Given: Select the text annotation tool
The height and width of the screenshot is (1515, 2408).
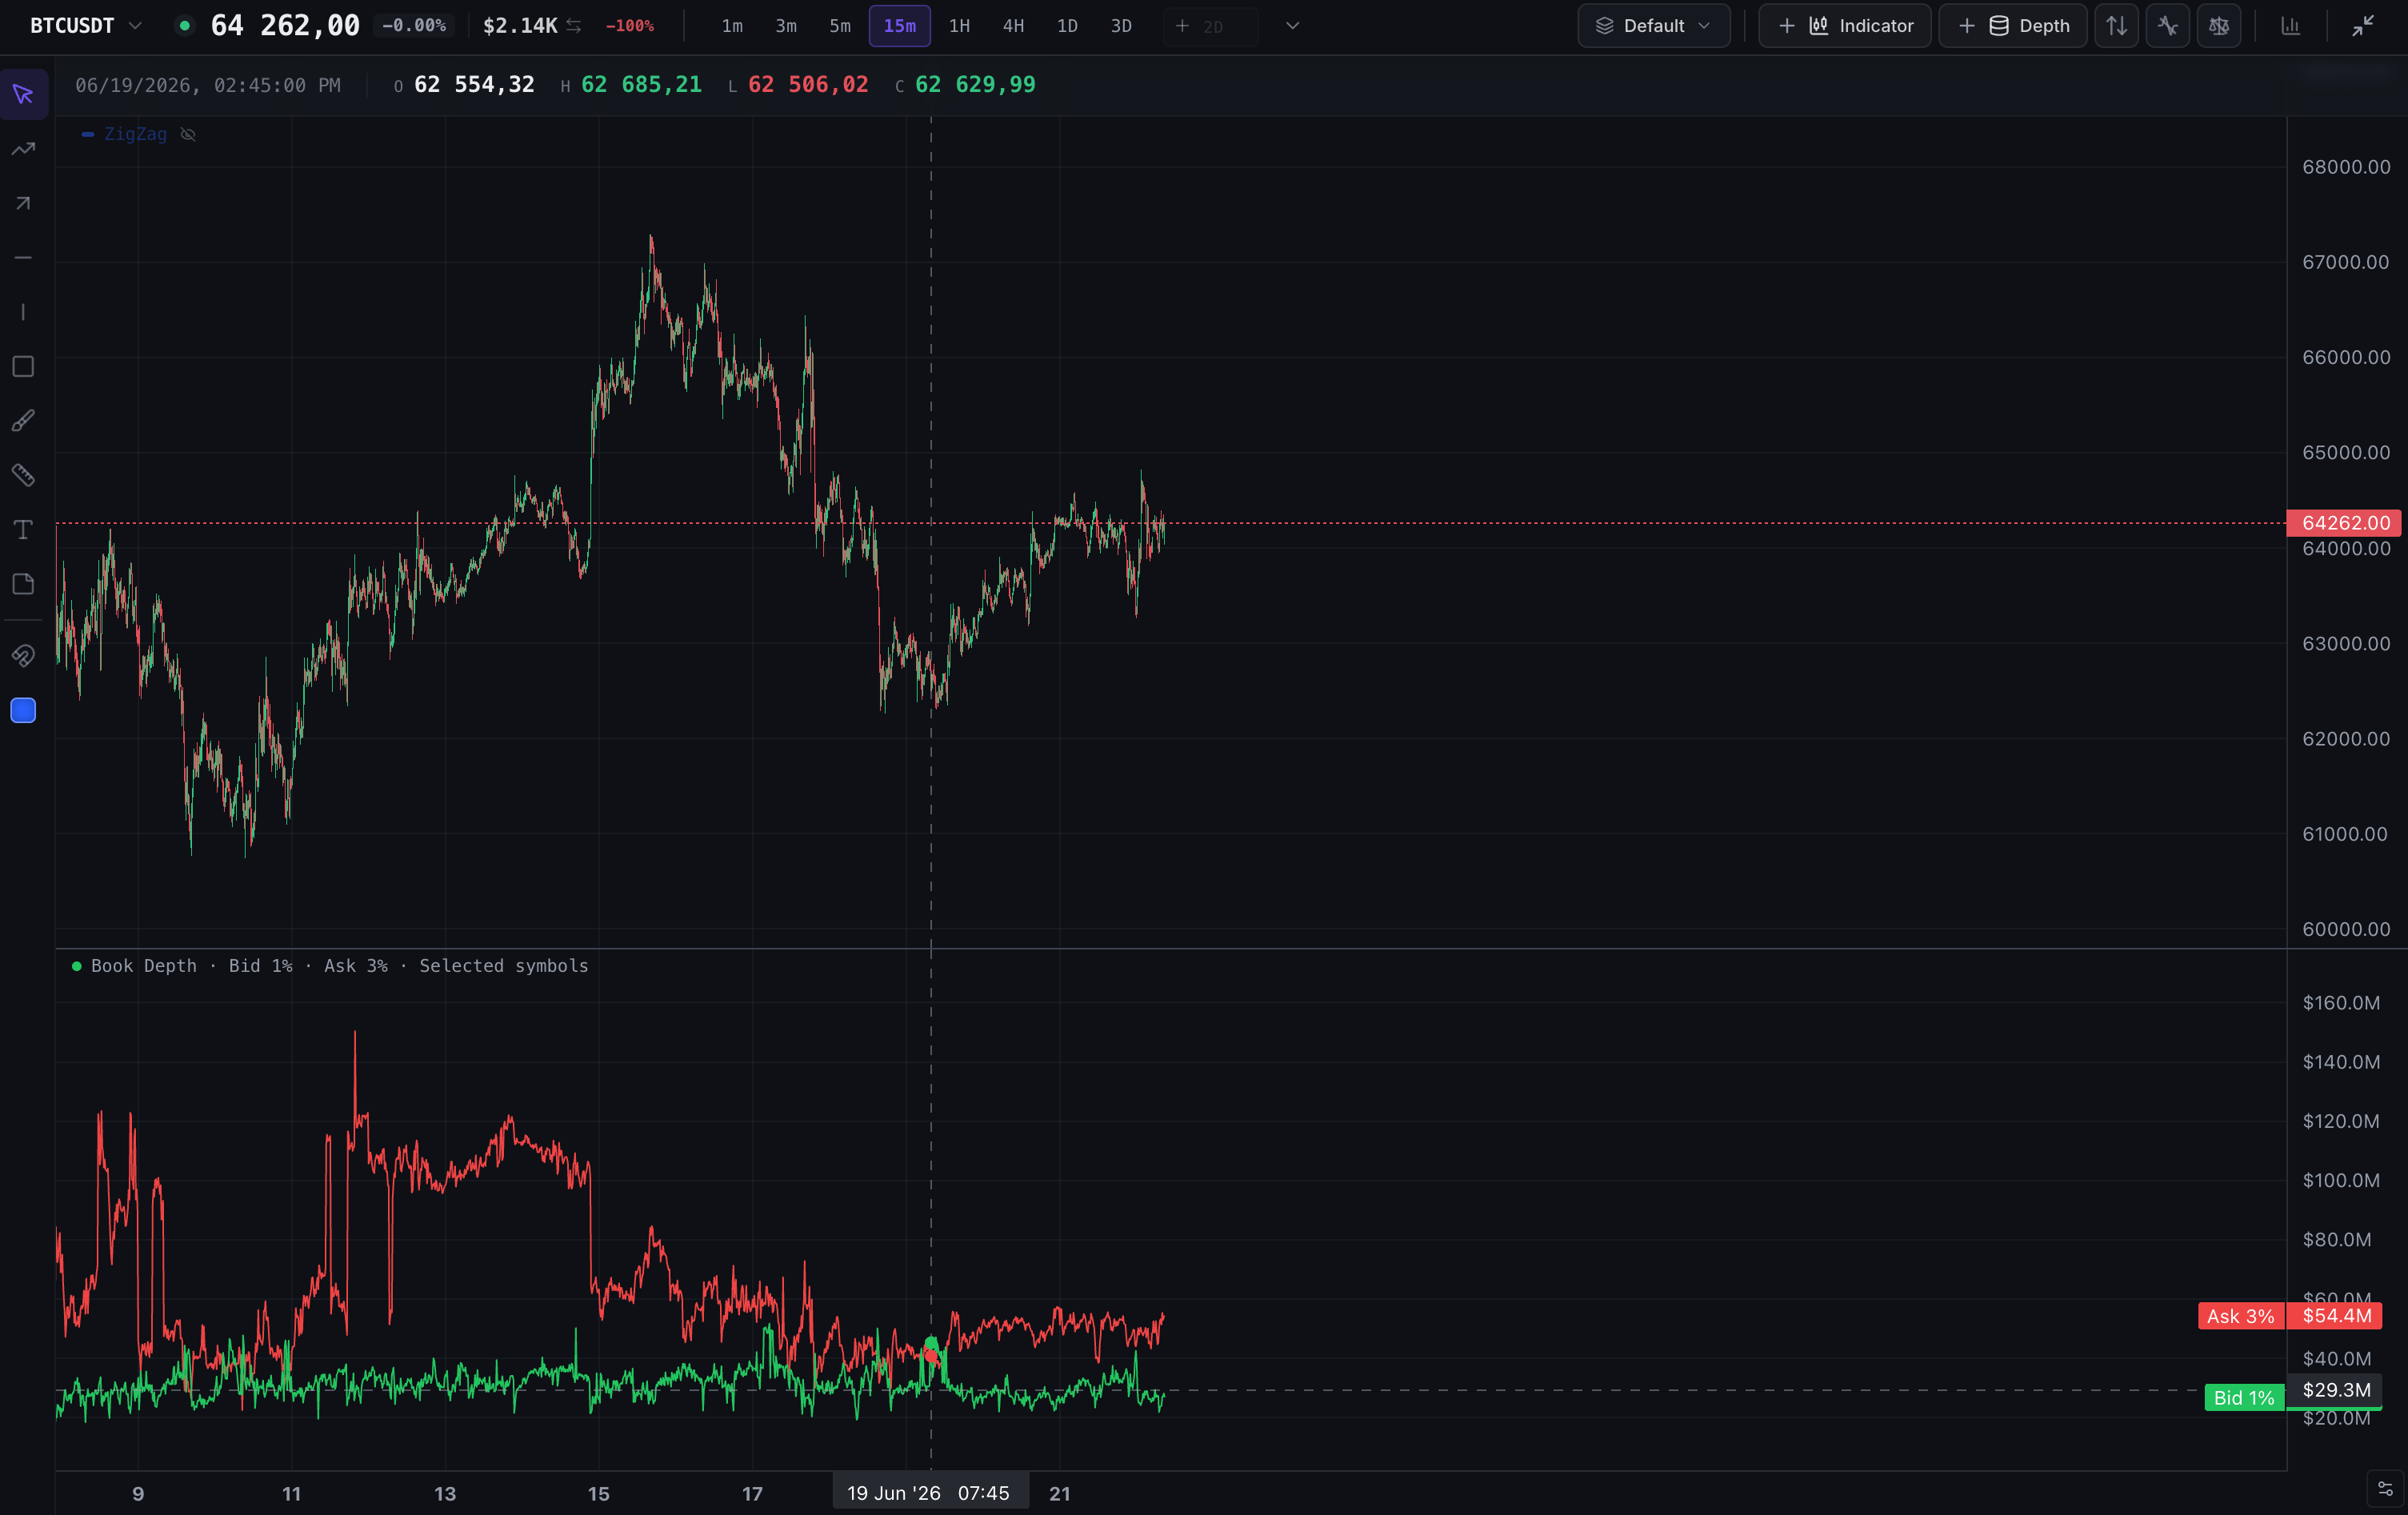Looking at the screenshot, I should (x=23, y=530).
